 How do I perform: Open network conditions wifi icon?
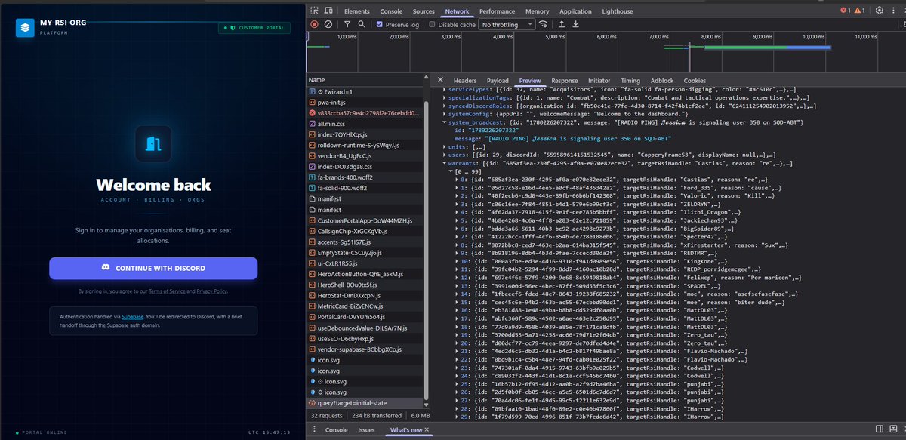click(x=543, y=24)
